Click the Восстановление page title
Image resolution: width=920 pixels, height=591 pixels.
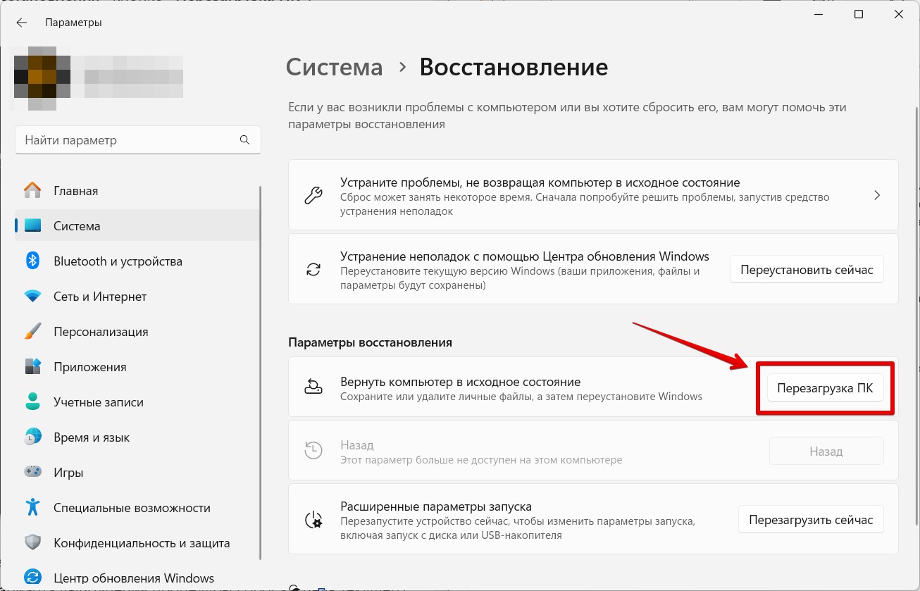(514, 67)
